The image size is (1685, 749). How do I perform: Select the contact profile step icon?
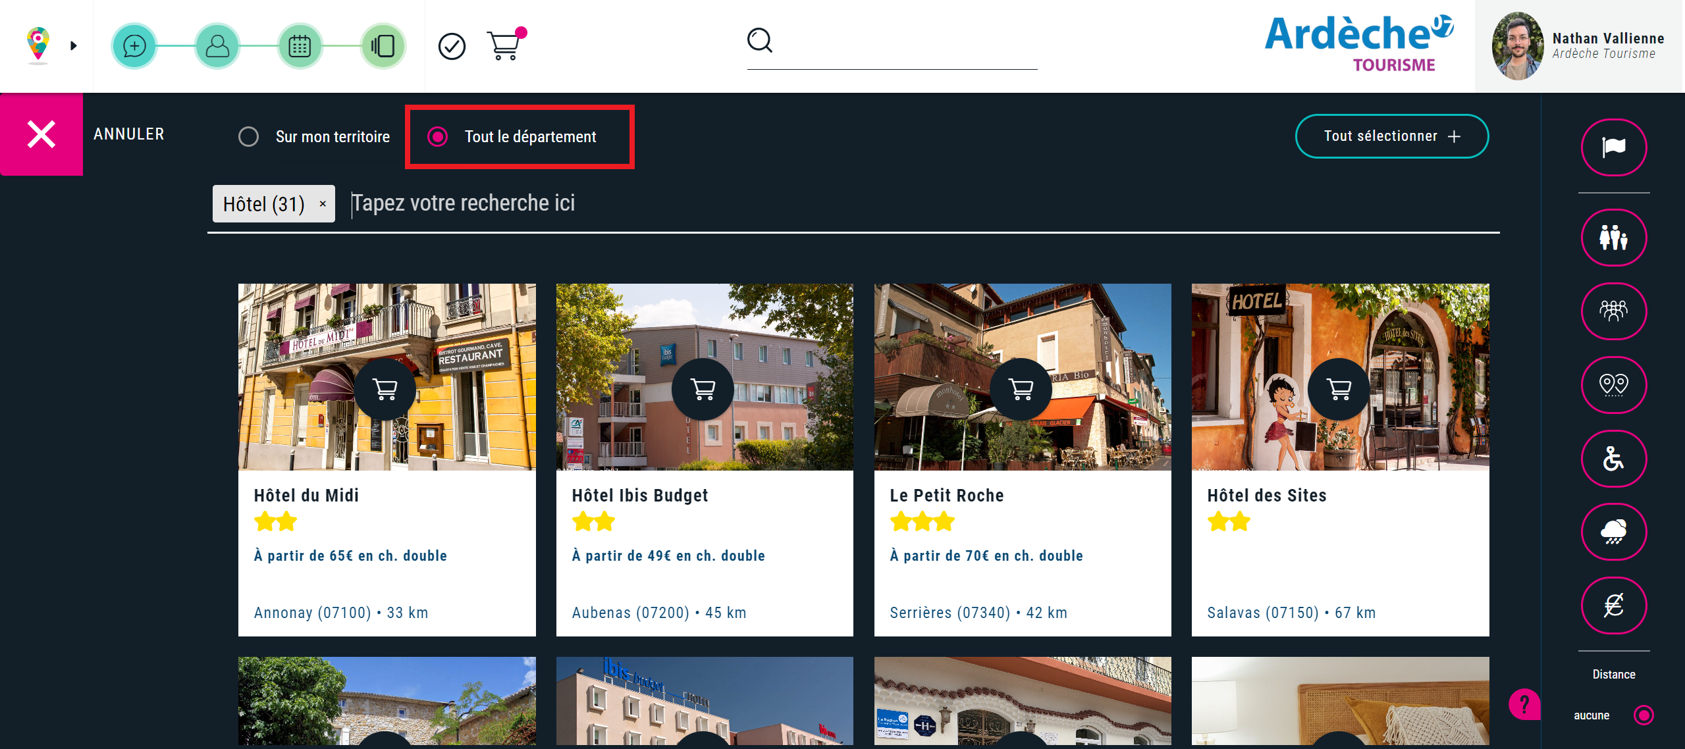pos(218,45)
